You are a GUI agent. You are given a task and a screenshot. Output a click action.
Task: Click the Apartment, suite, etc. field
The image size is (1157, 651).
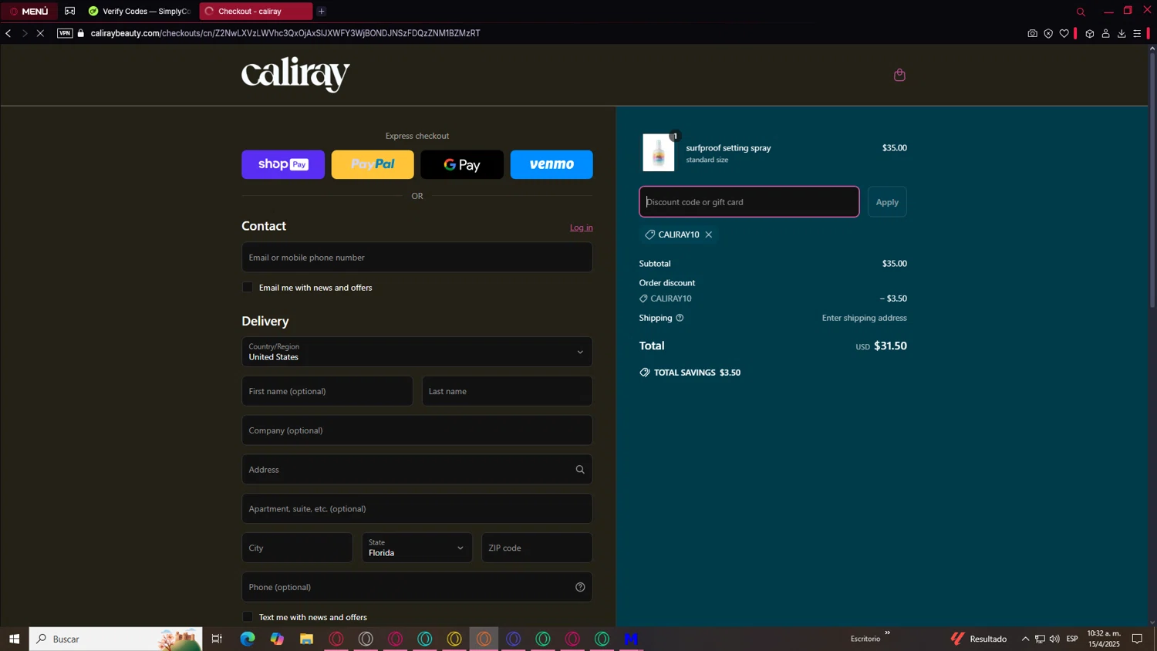click(x=417, y=508)
